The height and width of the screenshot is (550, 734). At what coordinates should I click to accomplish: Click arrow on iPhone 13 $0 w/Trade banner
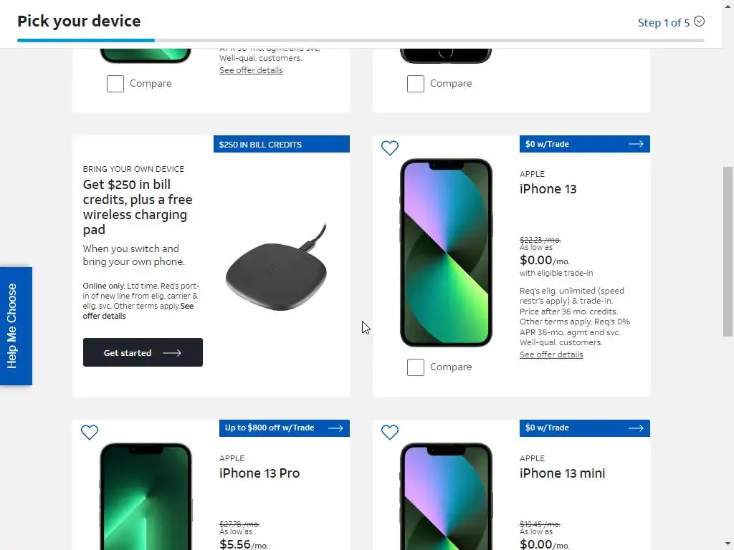636,144
